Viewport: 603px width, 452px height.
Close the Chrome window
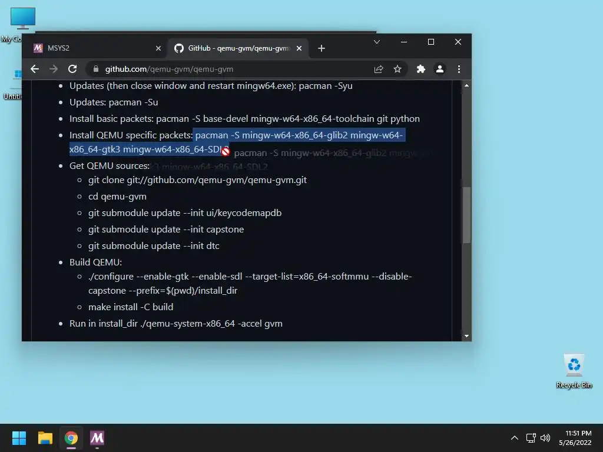pyautogui.click(x=458, y=42)
